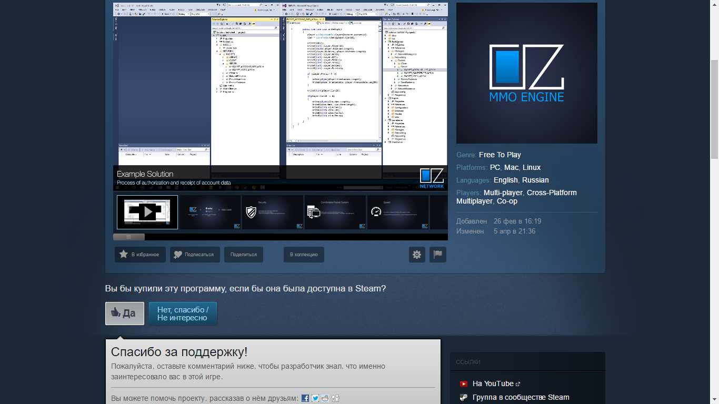
Task: Vote with the Да thumbs-up button
Action: (125, 314)
